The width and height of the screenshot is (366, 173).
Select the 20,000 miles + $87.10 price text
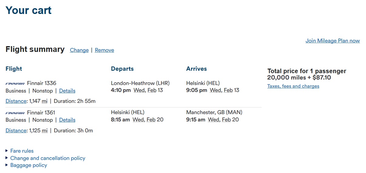point(299,78)
